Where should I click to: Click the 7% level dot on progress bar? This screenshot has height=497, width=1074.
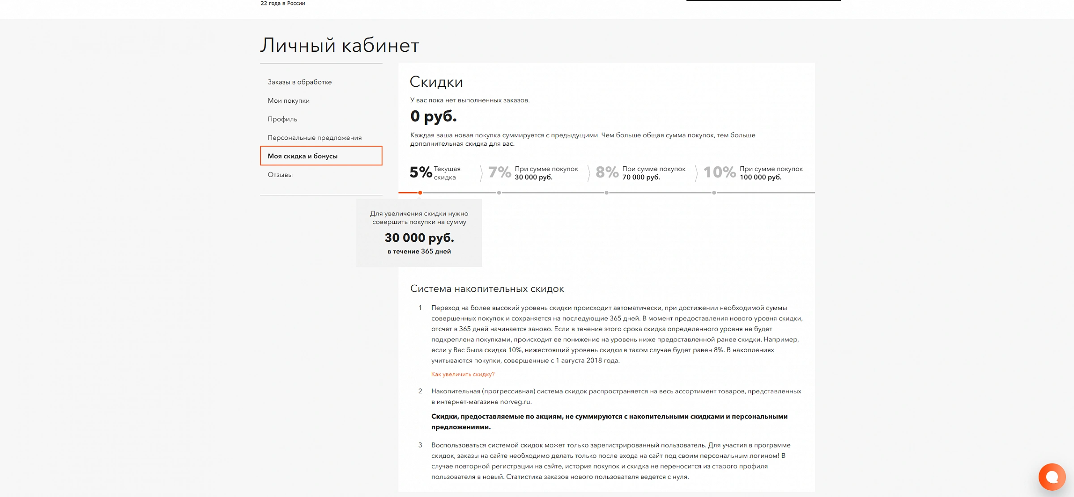point(499,193)
